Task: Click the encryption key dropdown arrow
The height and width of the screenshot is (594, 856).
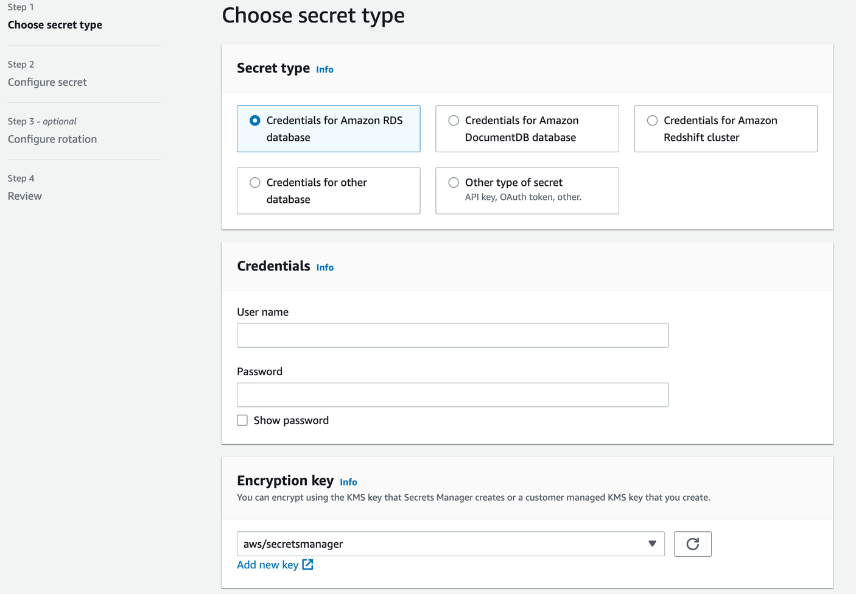Action: click(652, 544)
